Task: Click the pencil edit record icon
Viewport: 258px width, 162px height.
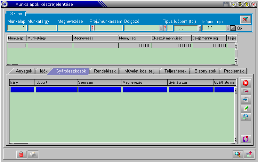Action: (x=246, y=109)
